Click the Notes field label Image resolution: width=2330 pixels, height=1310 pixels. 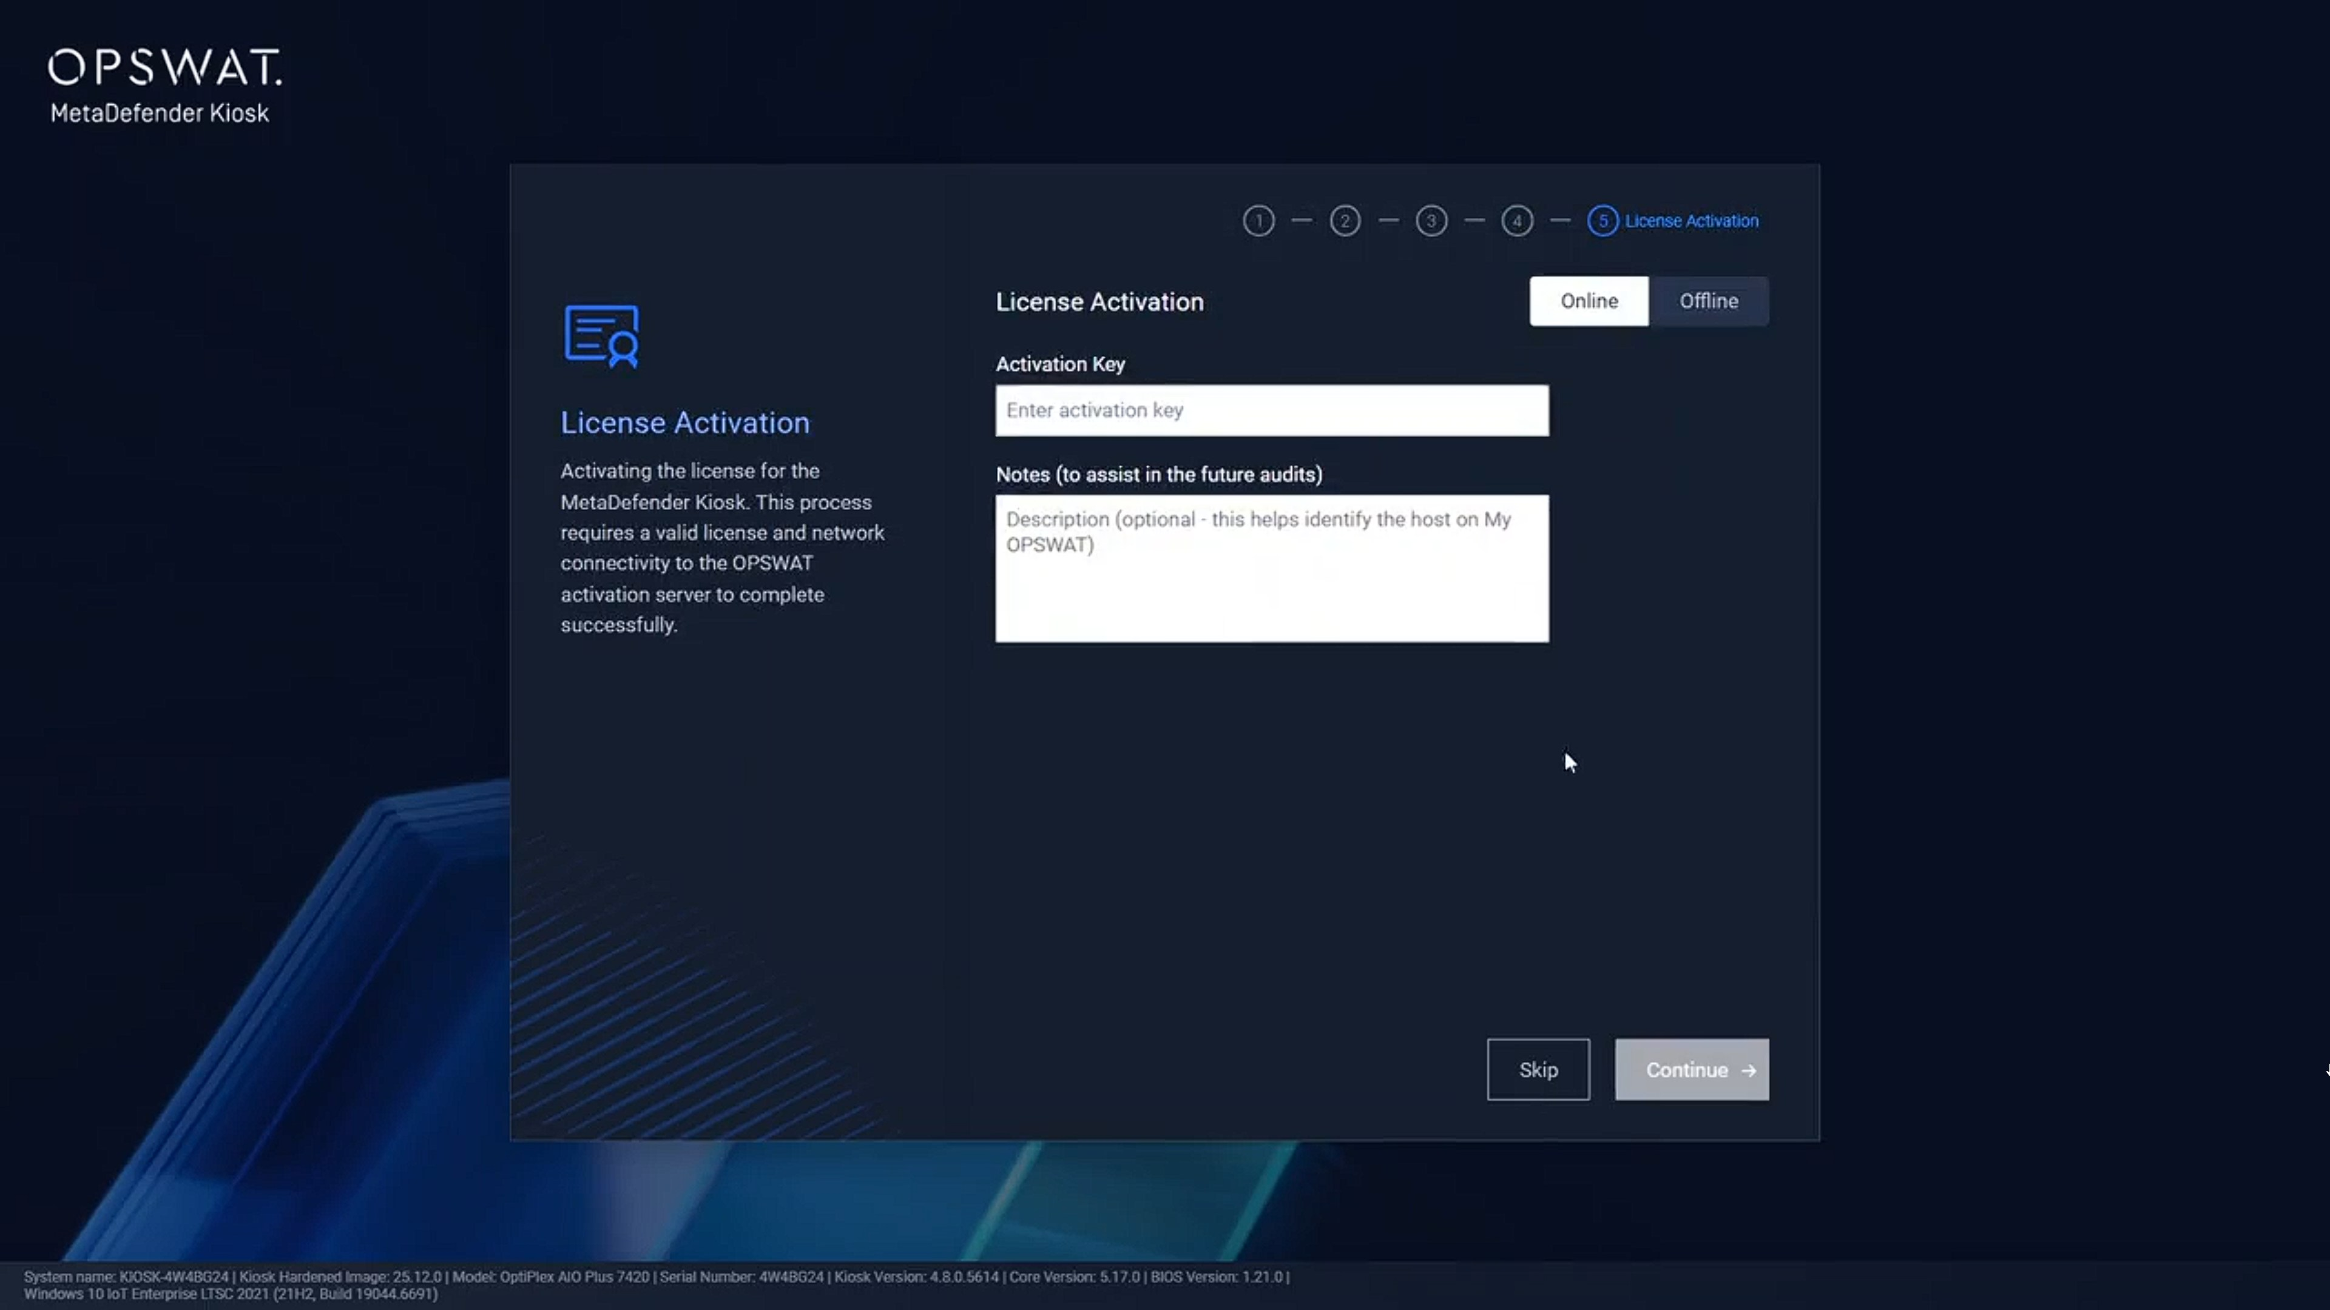tap(1159, 475)
